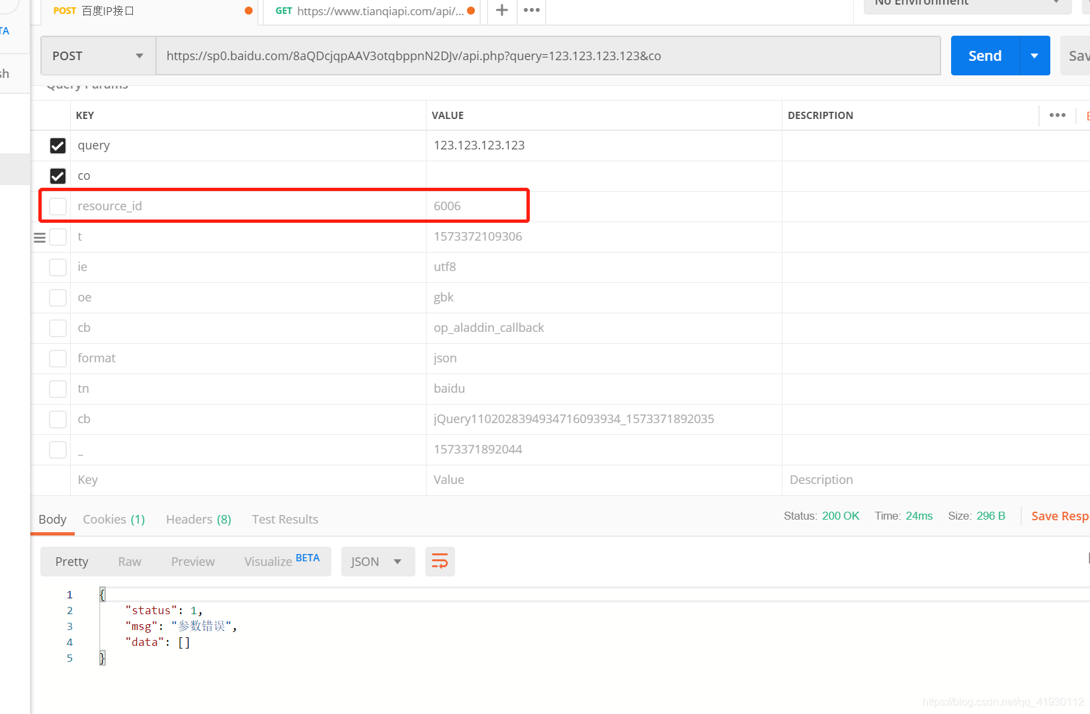Click the Send button
Viewport: 1090px width, 714px height.
[985, 56]
